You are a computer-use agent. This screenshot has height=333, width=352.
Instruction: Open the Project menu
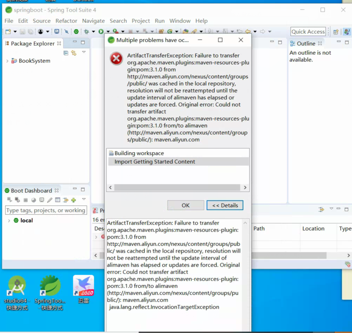141,21
